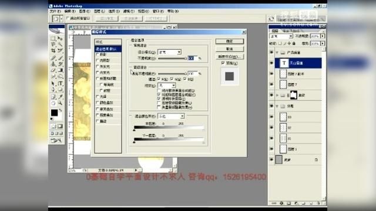Click the Quick Mask mode icon
This screenshot has height=211, width=376.
pyautogui.click(x=60, y=126)
